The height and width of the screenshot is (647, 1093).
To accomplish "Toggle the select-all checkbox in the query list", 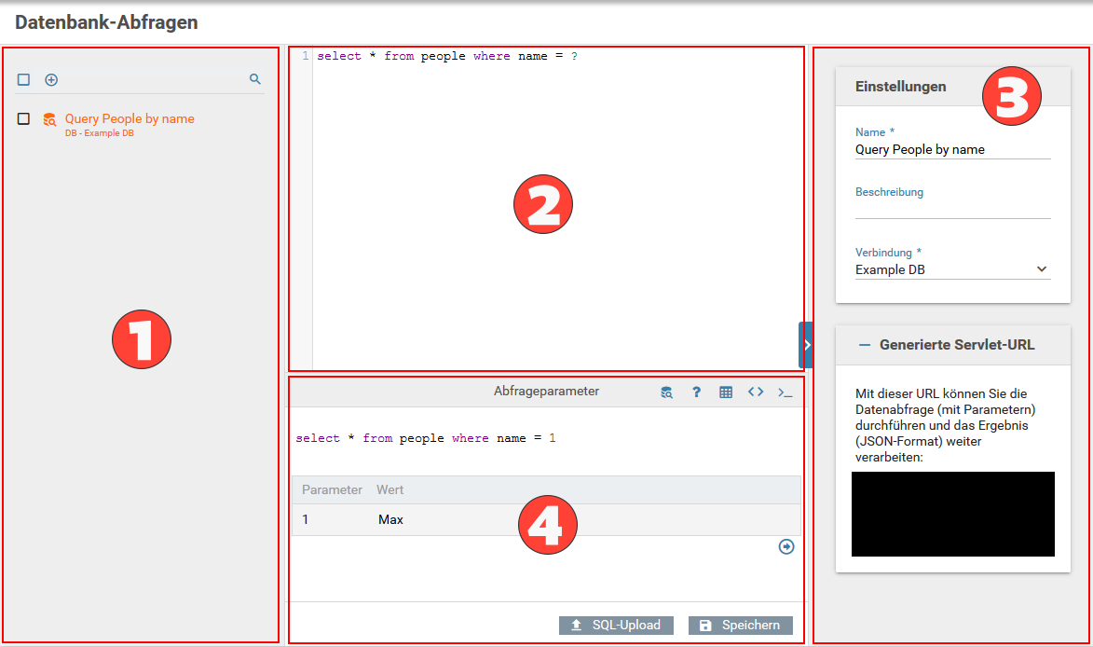I will coord(24,80).
